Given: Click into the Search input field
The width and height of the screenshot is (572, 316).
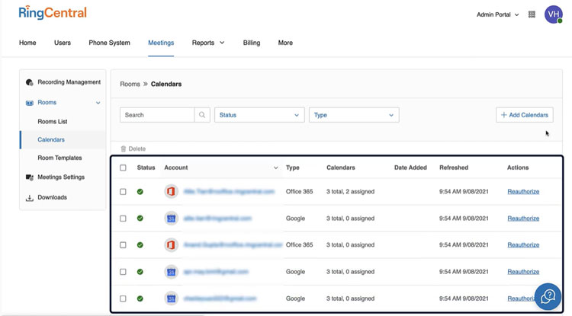Looking at the screenshot, I should (157, 115).
